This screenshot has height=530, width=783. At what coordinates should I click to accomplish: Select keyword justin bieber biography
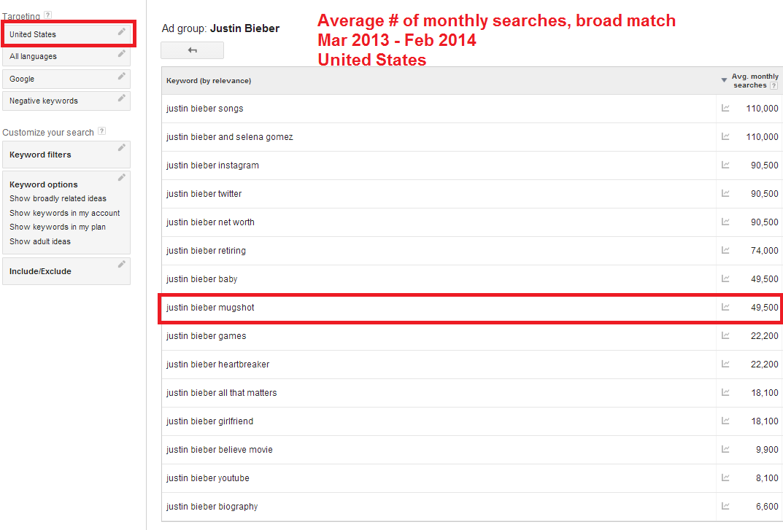click(x=212, y=507)
